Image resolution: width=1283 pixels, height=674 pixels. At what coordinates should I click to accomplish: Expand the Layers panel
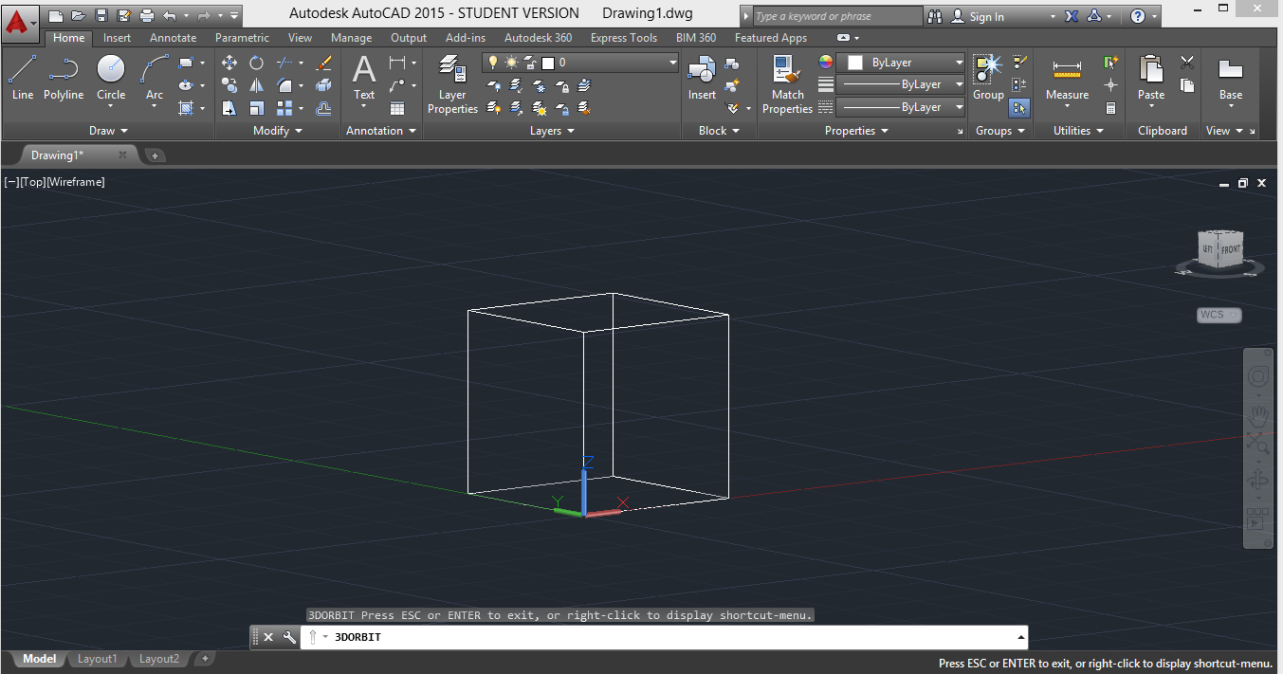pyautogui.click(x=552, y=131)
